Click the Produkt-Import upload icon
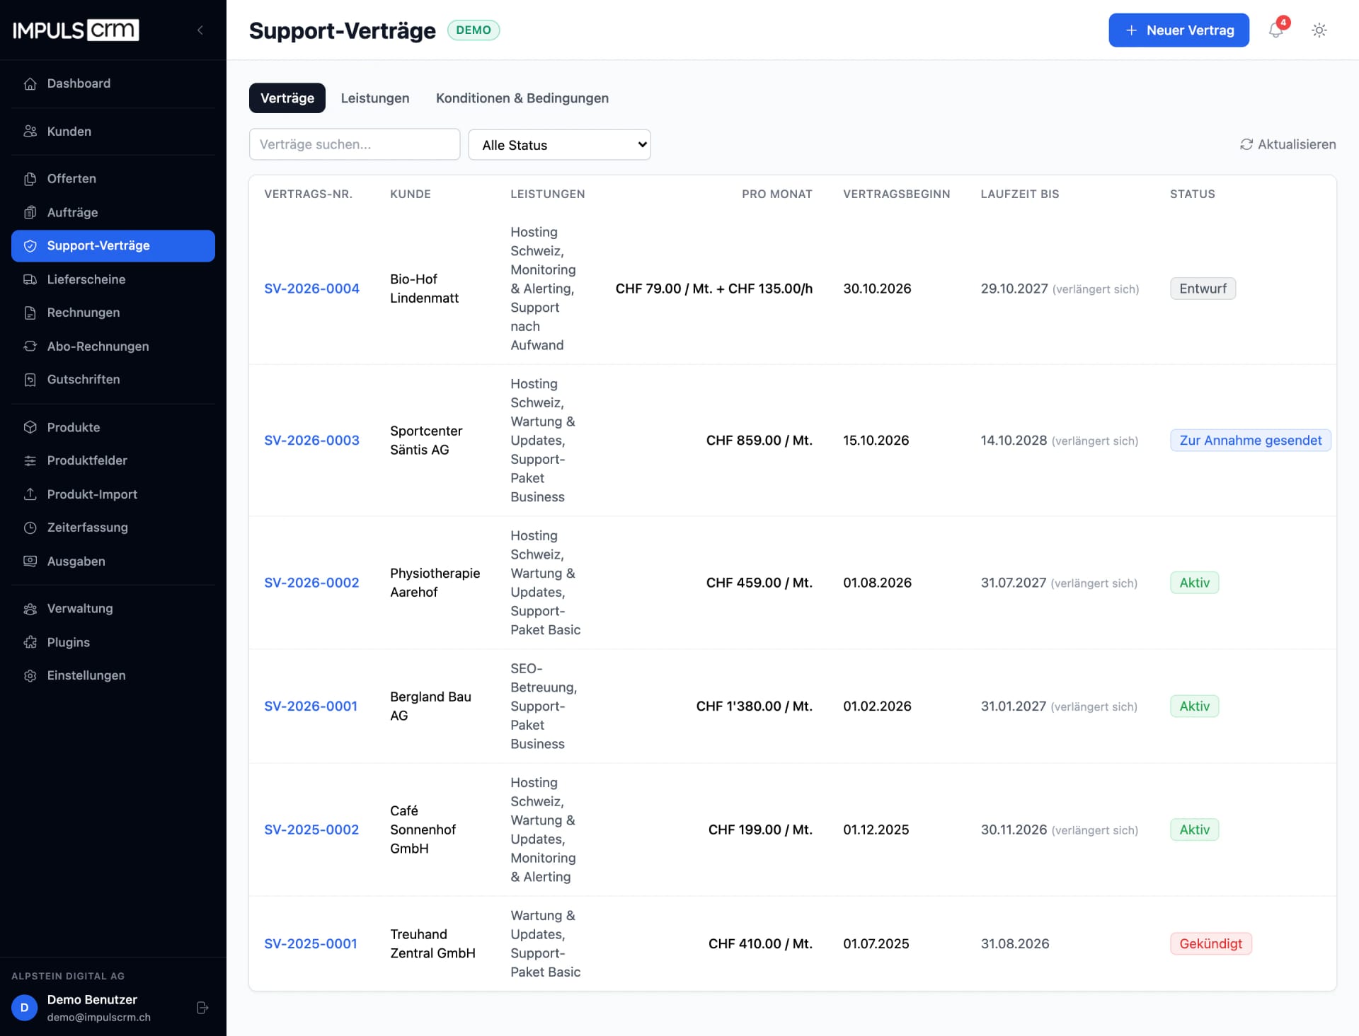The height and width of the screenshot is (1036, 1359). click(x=30, y=494)
